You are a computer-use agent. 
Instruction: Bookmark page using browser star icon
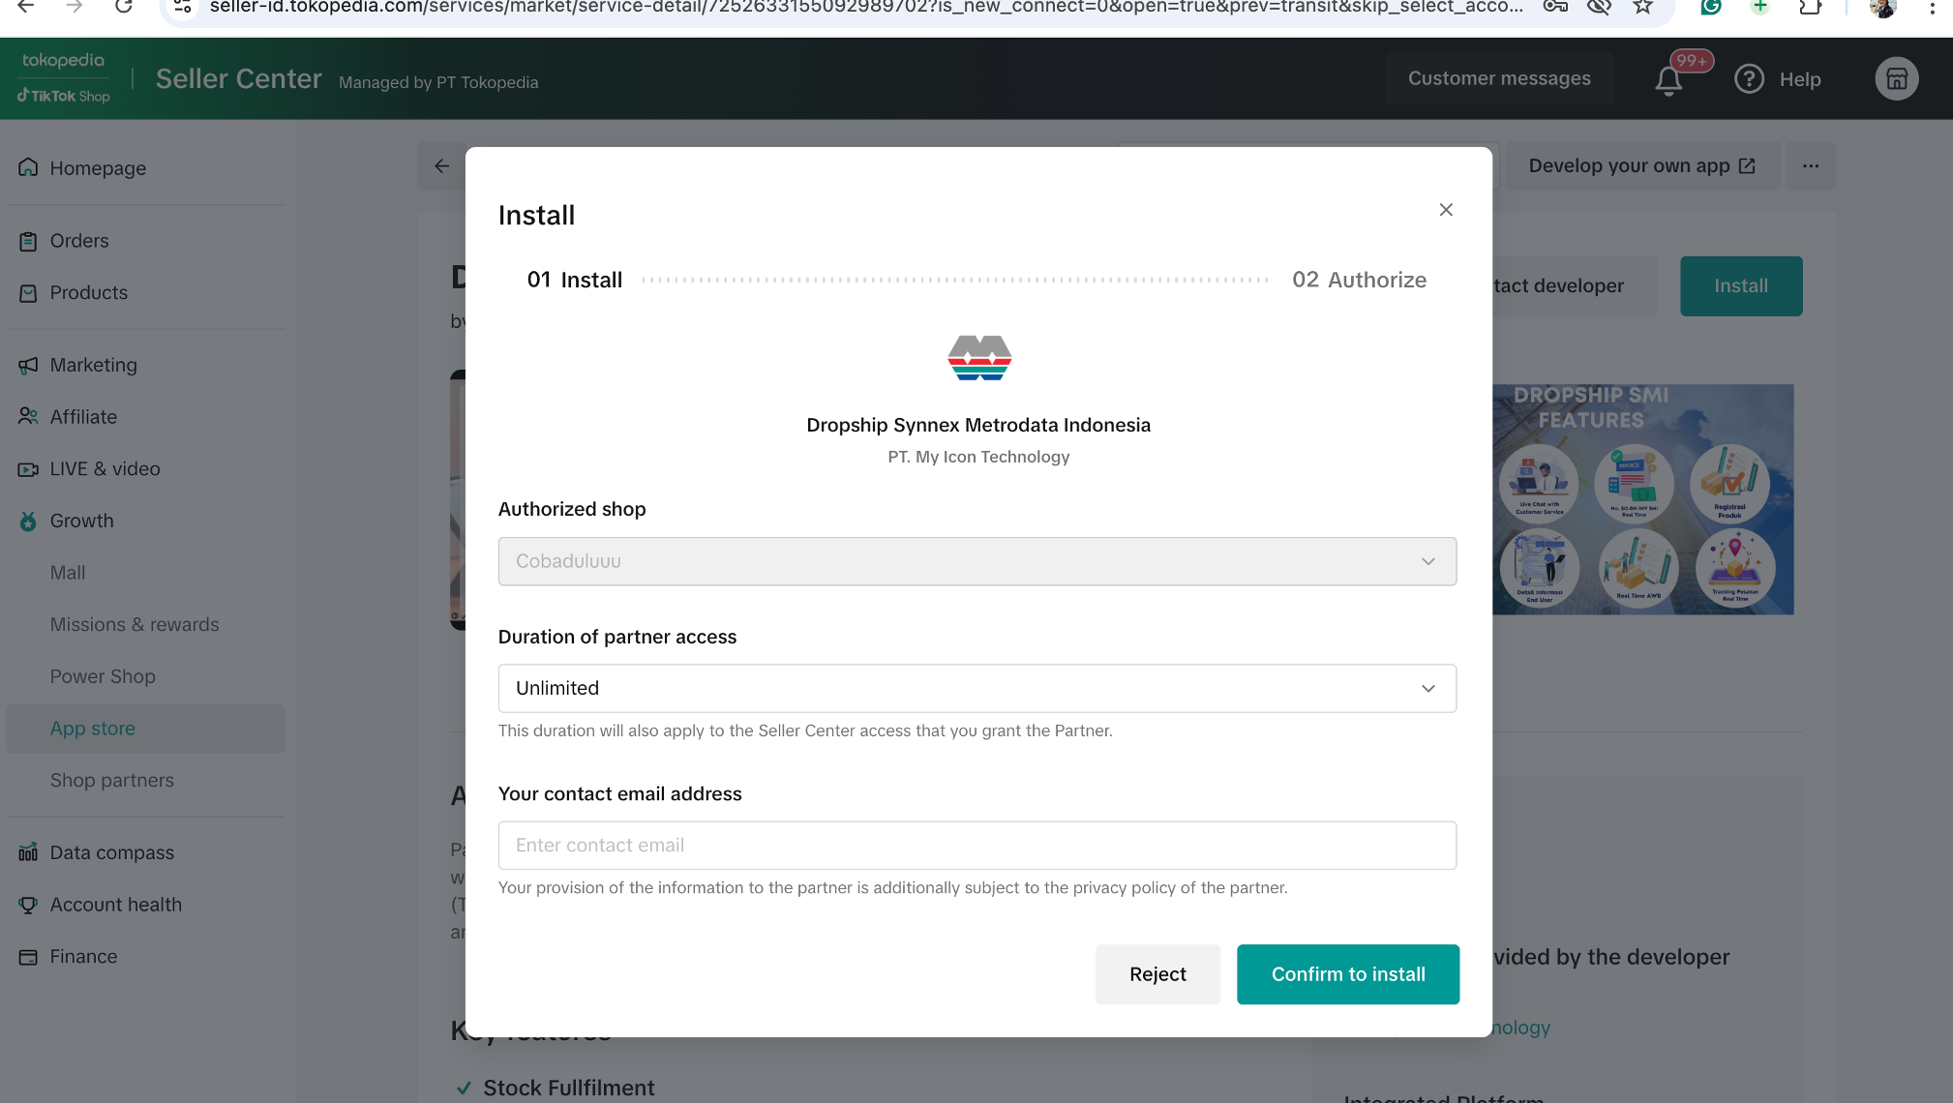pos(1642,8)
